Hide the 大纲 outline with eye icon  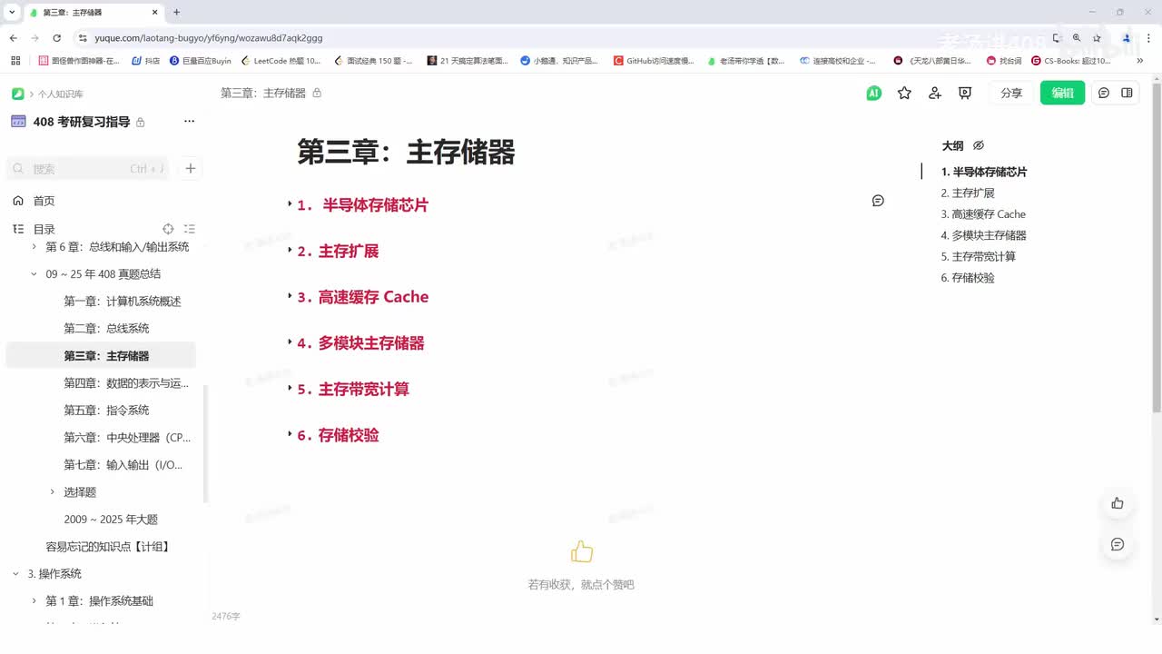979,145
